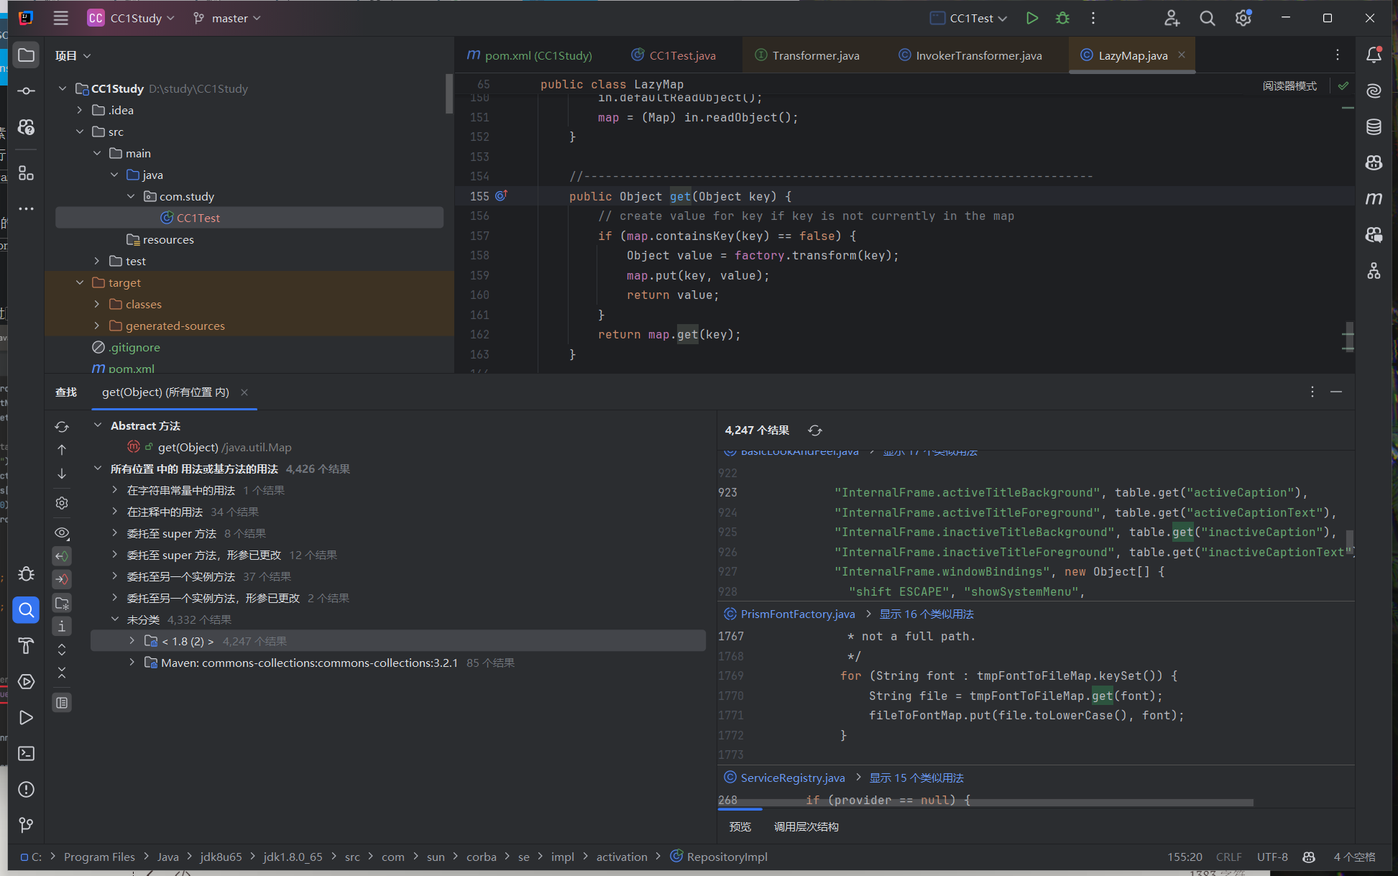Open the Terminal tool window
The width and height of the screenshot is (1398, 876).
27,753
